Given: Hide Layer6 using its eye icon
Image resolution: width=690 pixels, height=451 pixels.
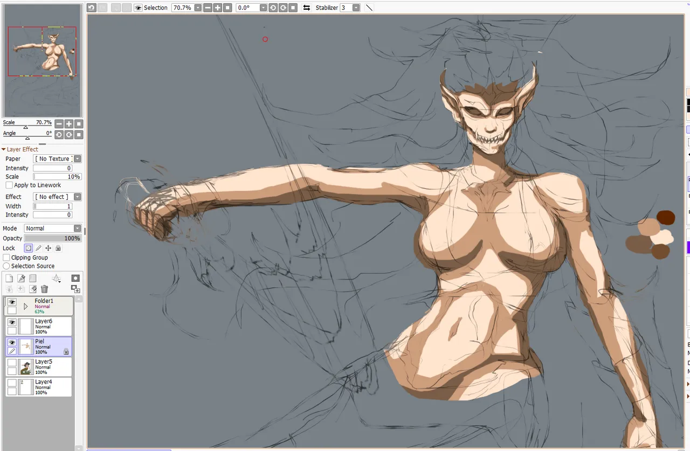Looking at the screenshot, I should click(x=12, y=322).
